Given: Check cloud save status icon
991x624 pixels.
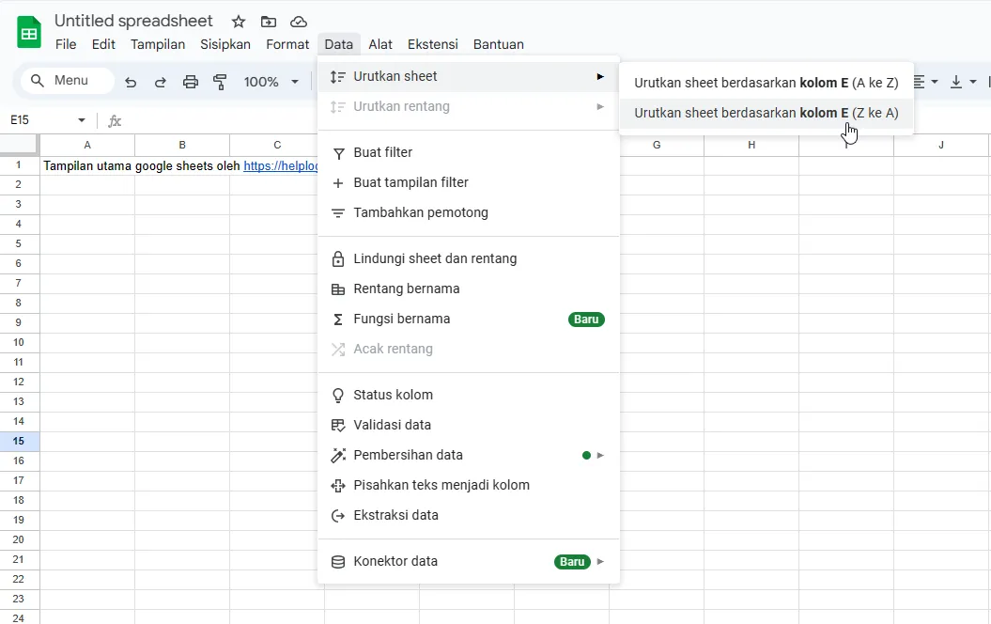Looking at the screenshot, I should tap(299, 22).
